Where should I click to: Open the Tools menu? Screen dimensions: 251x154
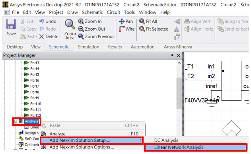click(x=130, y=12)
